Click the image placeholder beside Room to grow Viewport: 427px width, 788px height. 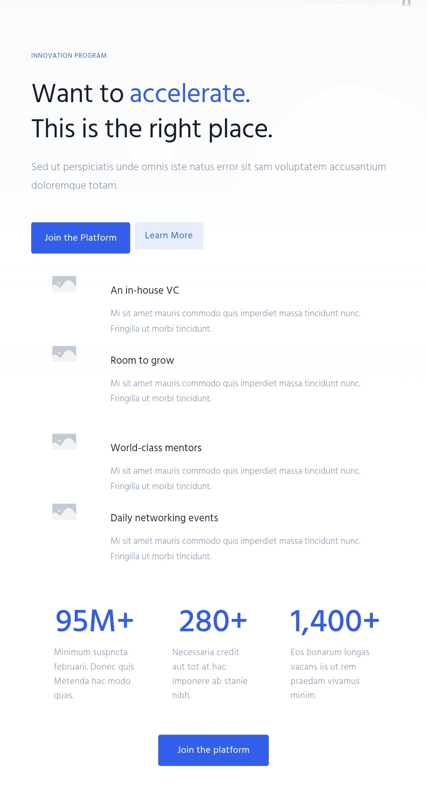[x=64, y=354]
